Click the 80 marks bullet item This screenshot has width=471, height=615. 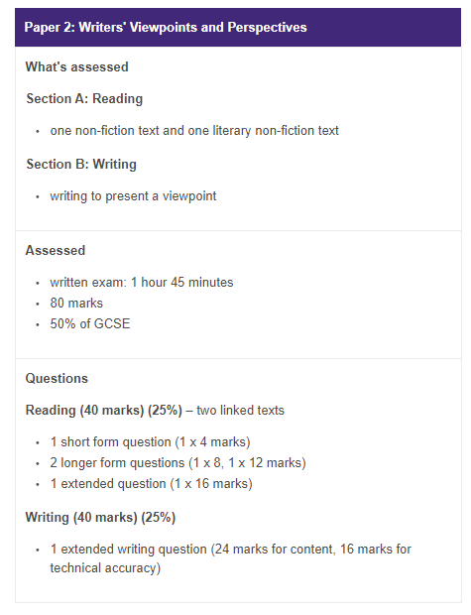pos(76,304)
